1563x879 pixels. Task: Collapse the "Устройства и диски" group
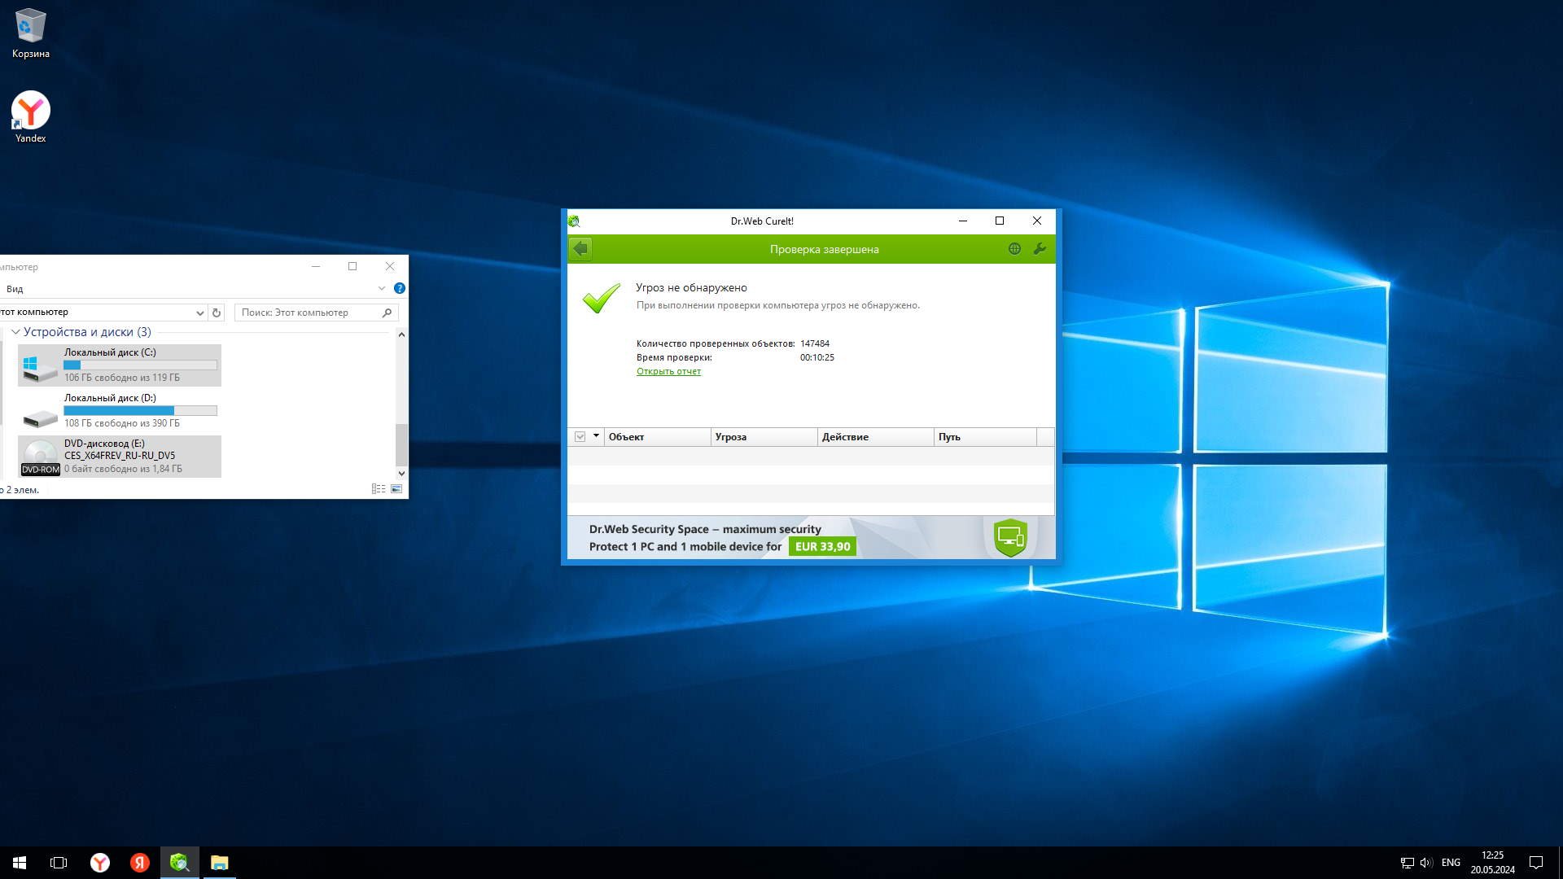(x=15, y=332)
